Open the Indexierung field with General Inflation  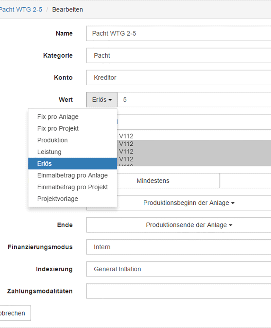coord(178,269)
